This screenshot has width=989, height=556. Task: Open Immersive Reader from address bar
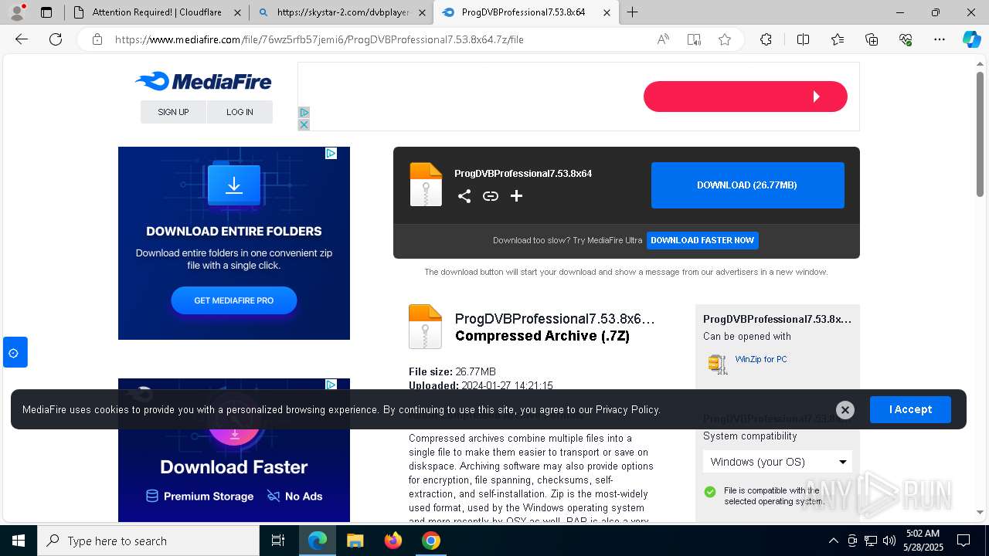694,39
